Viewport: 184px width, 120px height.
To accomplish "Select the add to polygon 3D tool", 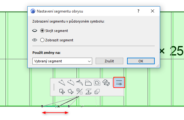I will pyautogui.click(x=106, y=83).
